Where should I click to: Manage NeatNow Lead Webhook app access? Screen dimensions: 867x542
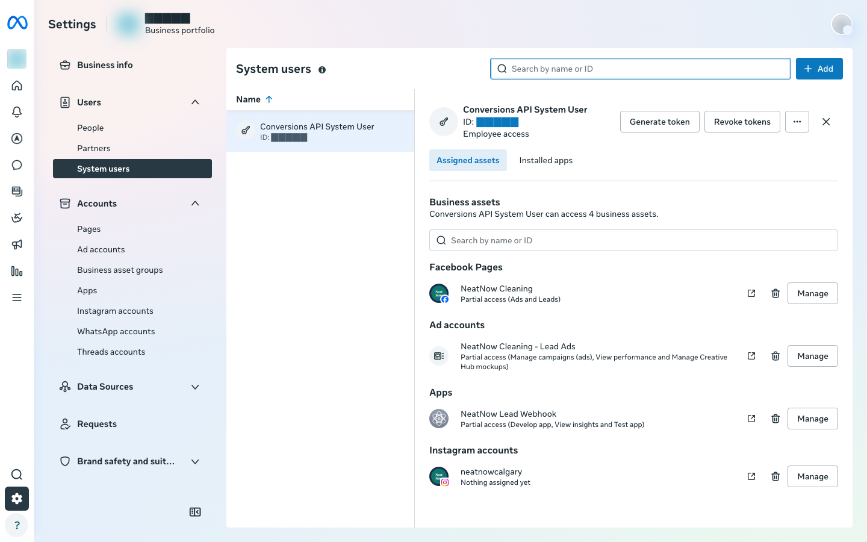pos(812,419)
